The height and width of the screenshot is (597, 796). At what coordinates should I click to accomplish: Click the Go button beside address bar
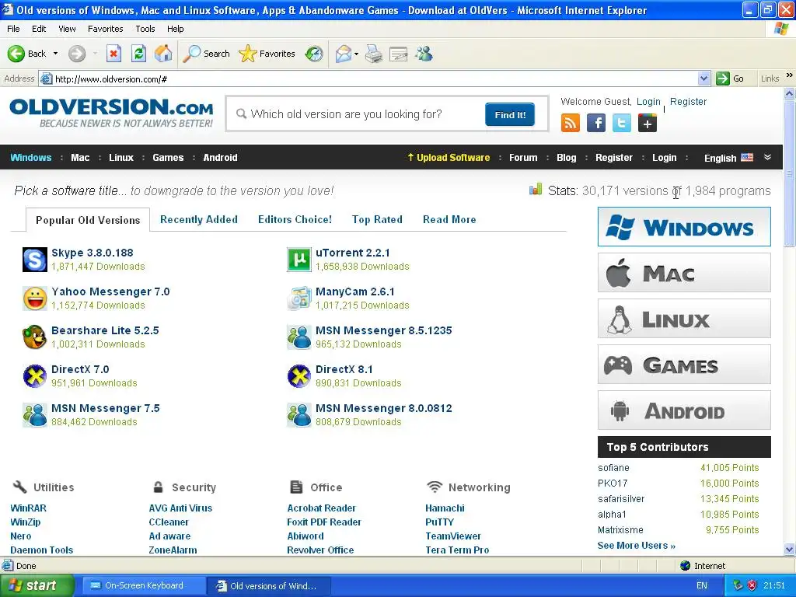pyautogui.click(x=730, y=79)
